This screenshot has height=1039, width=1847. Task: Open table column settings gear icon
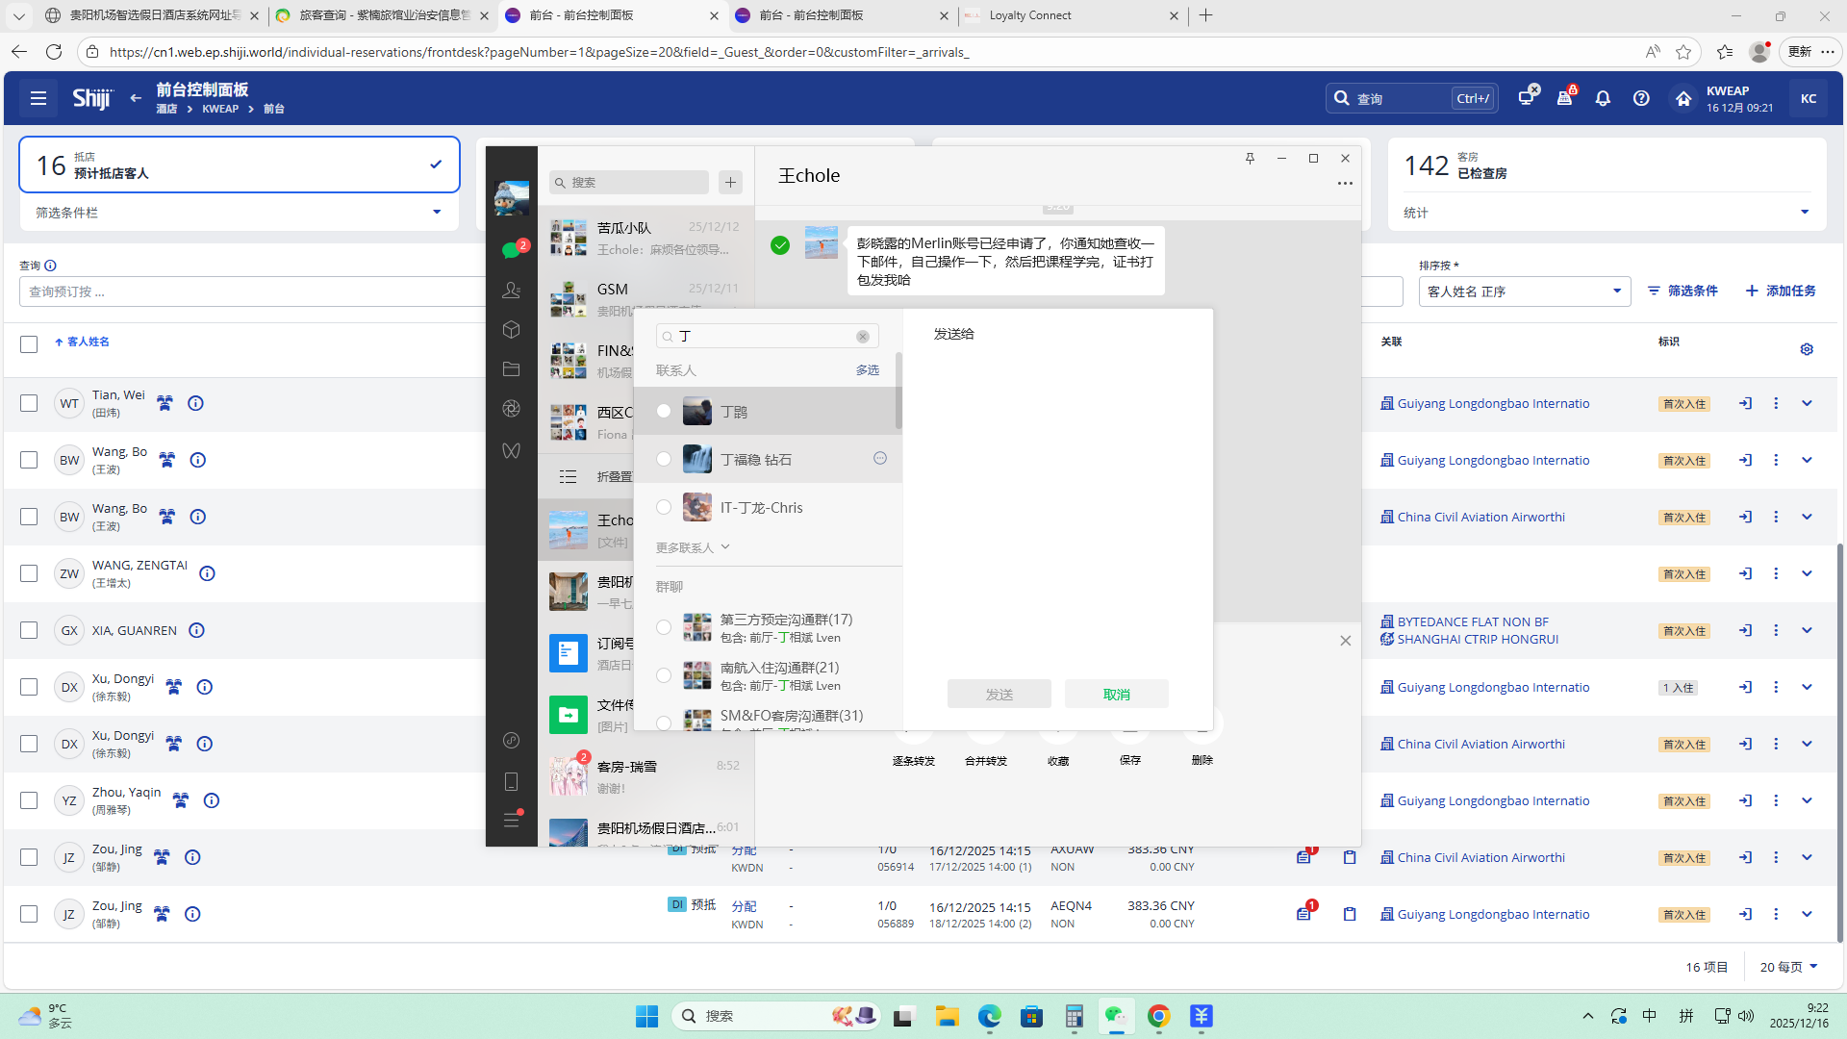click(1807, 349)
